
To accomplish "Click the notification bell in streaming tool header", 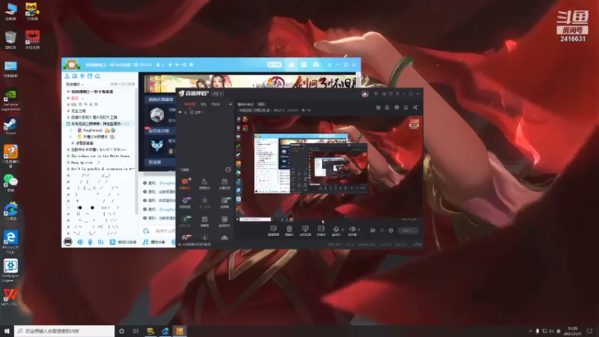I will point(406,107).
